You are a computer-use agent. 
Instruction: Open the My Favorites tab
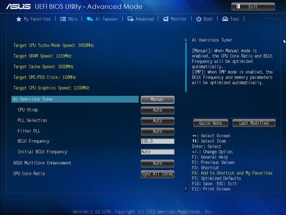pos(34,19)
